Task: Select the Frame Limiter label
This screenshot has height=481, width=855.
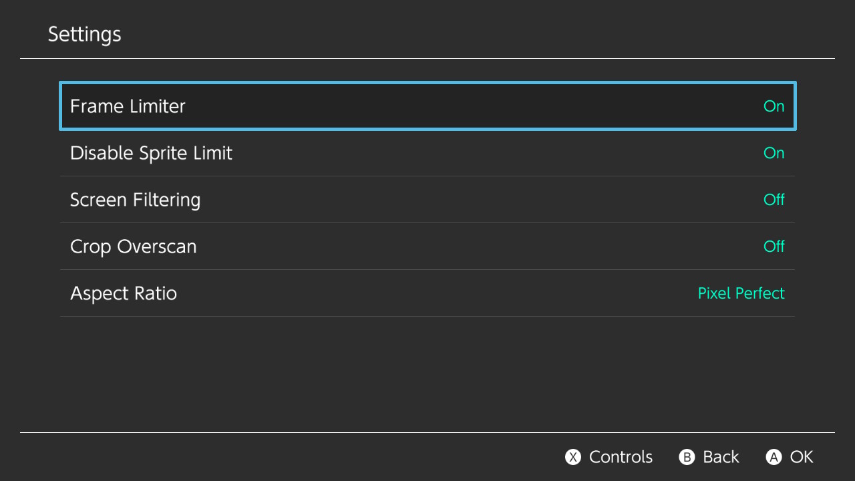Action: pos(128,106)
